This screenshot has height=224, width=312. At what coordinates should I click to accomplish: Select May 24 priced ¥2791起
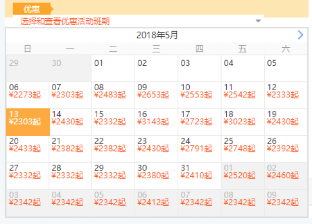[x=200, y=149]
